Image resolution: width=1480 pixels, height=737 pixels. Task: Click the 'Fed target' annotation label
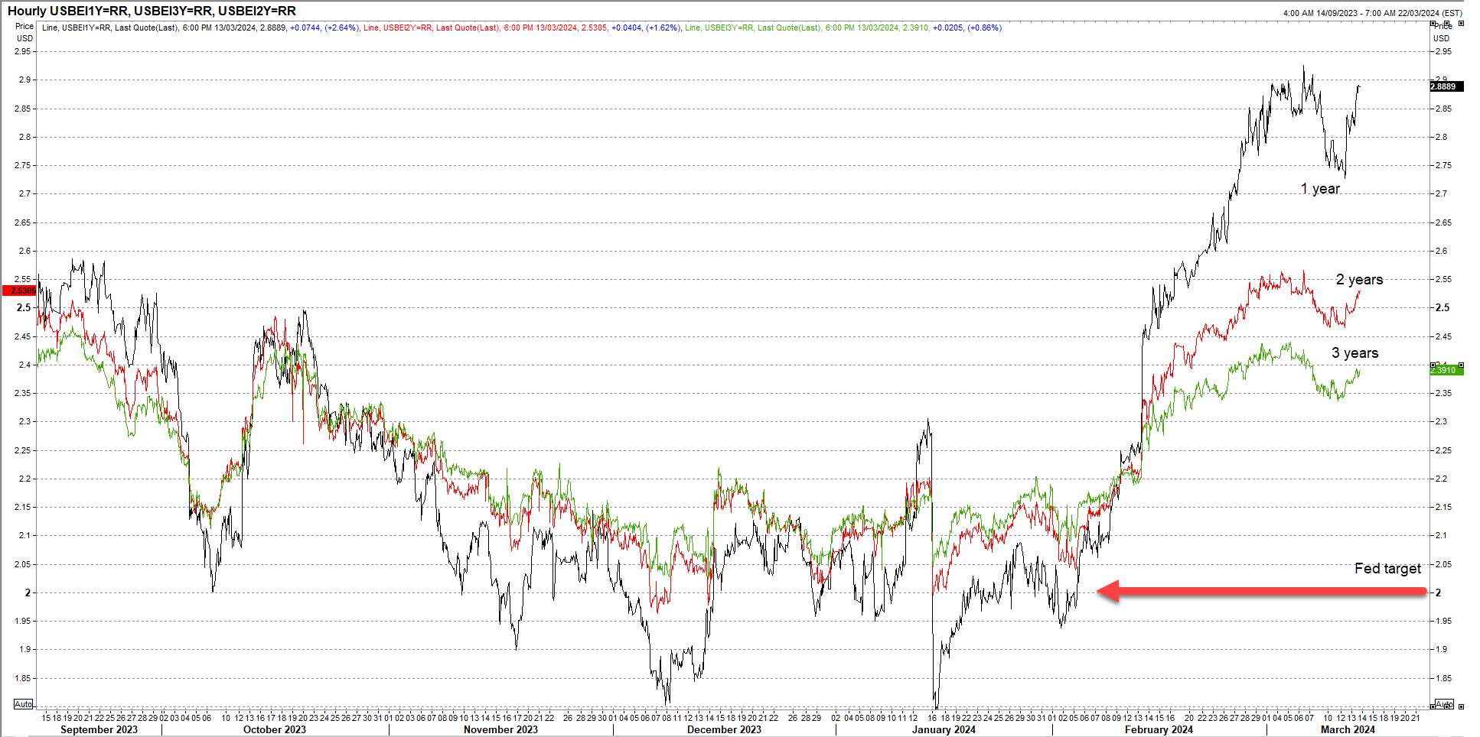[1387, 569]
